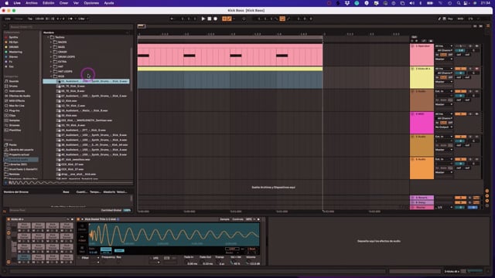Select 06_TE_Kick_8.wav sample file
Screen dimensions: 495x278
point(73,91)
